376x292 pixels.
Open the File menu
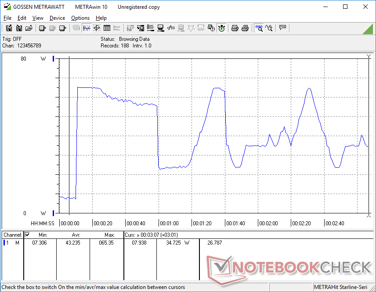[7, 18]
